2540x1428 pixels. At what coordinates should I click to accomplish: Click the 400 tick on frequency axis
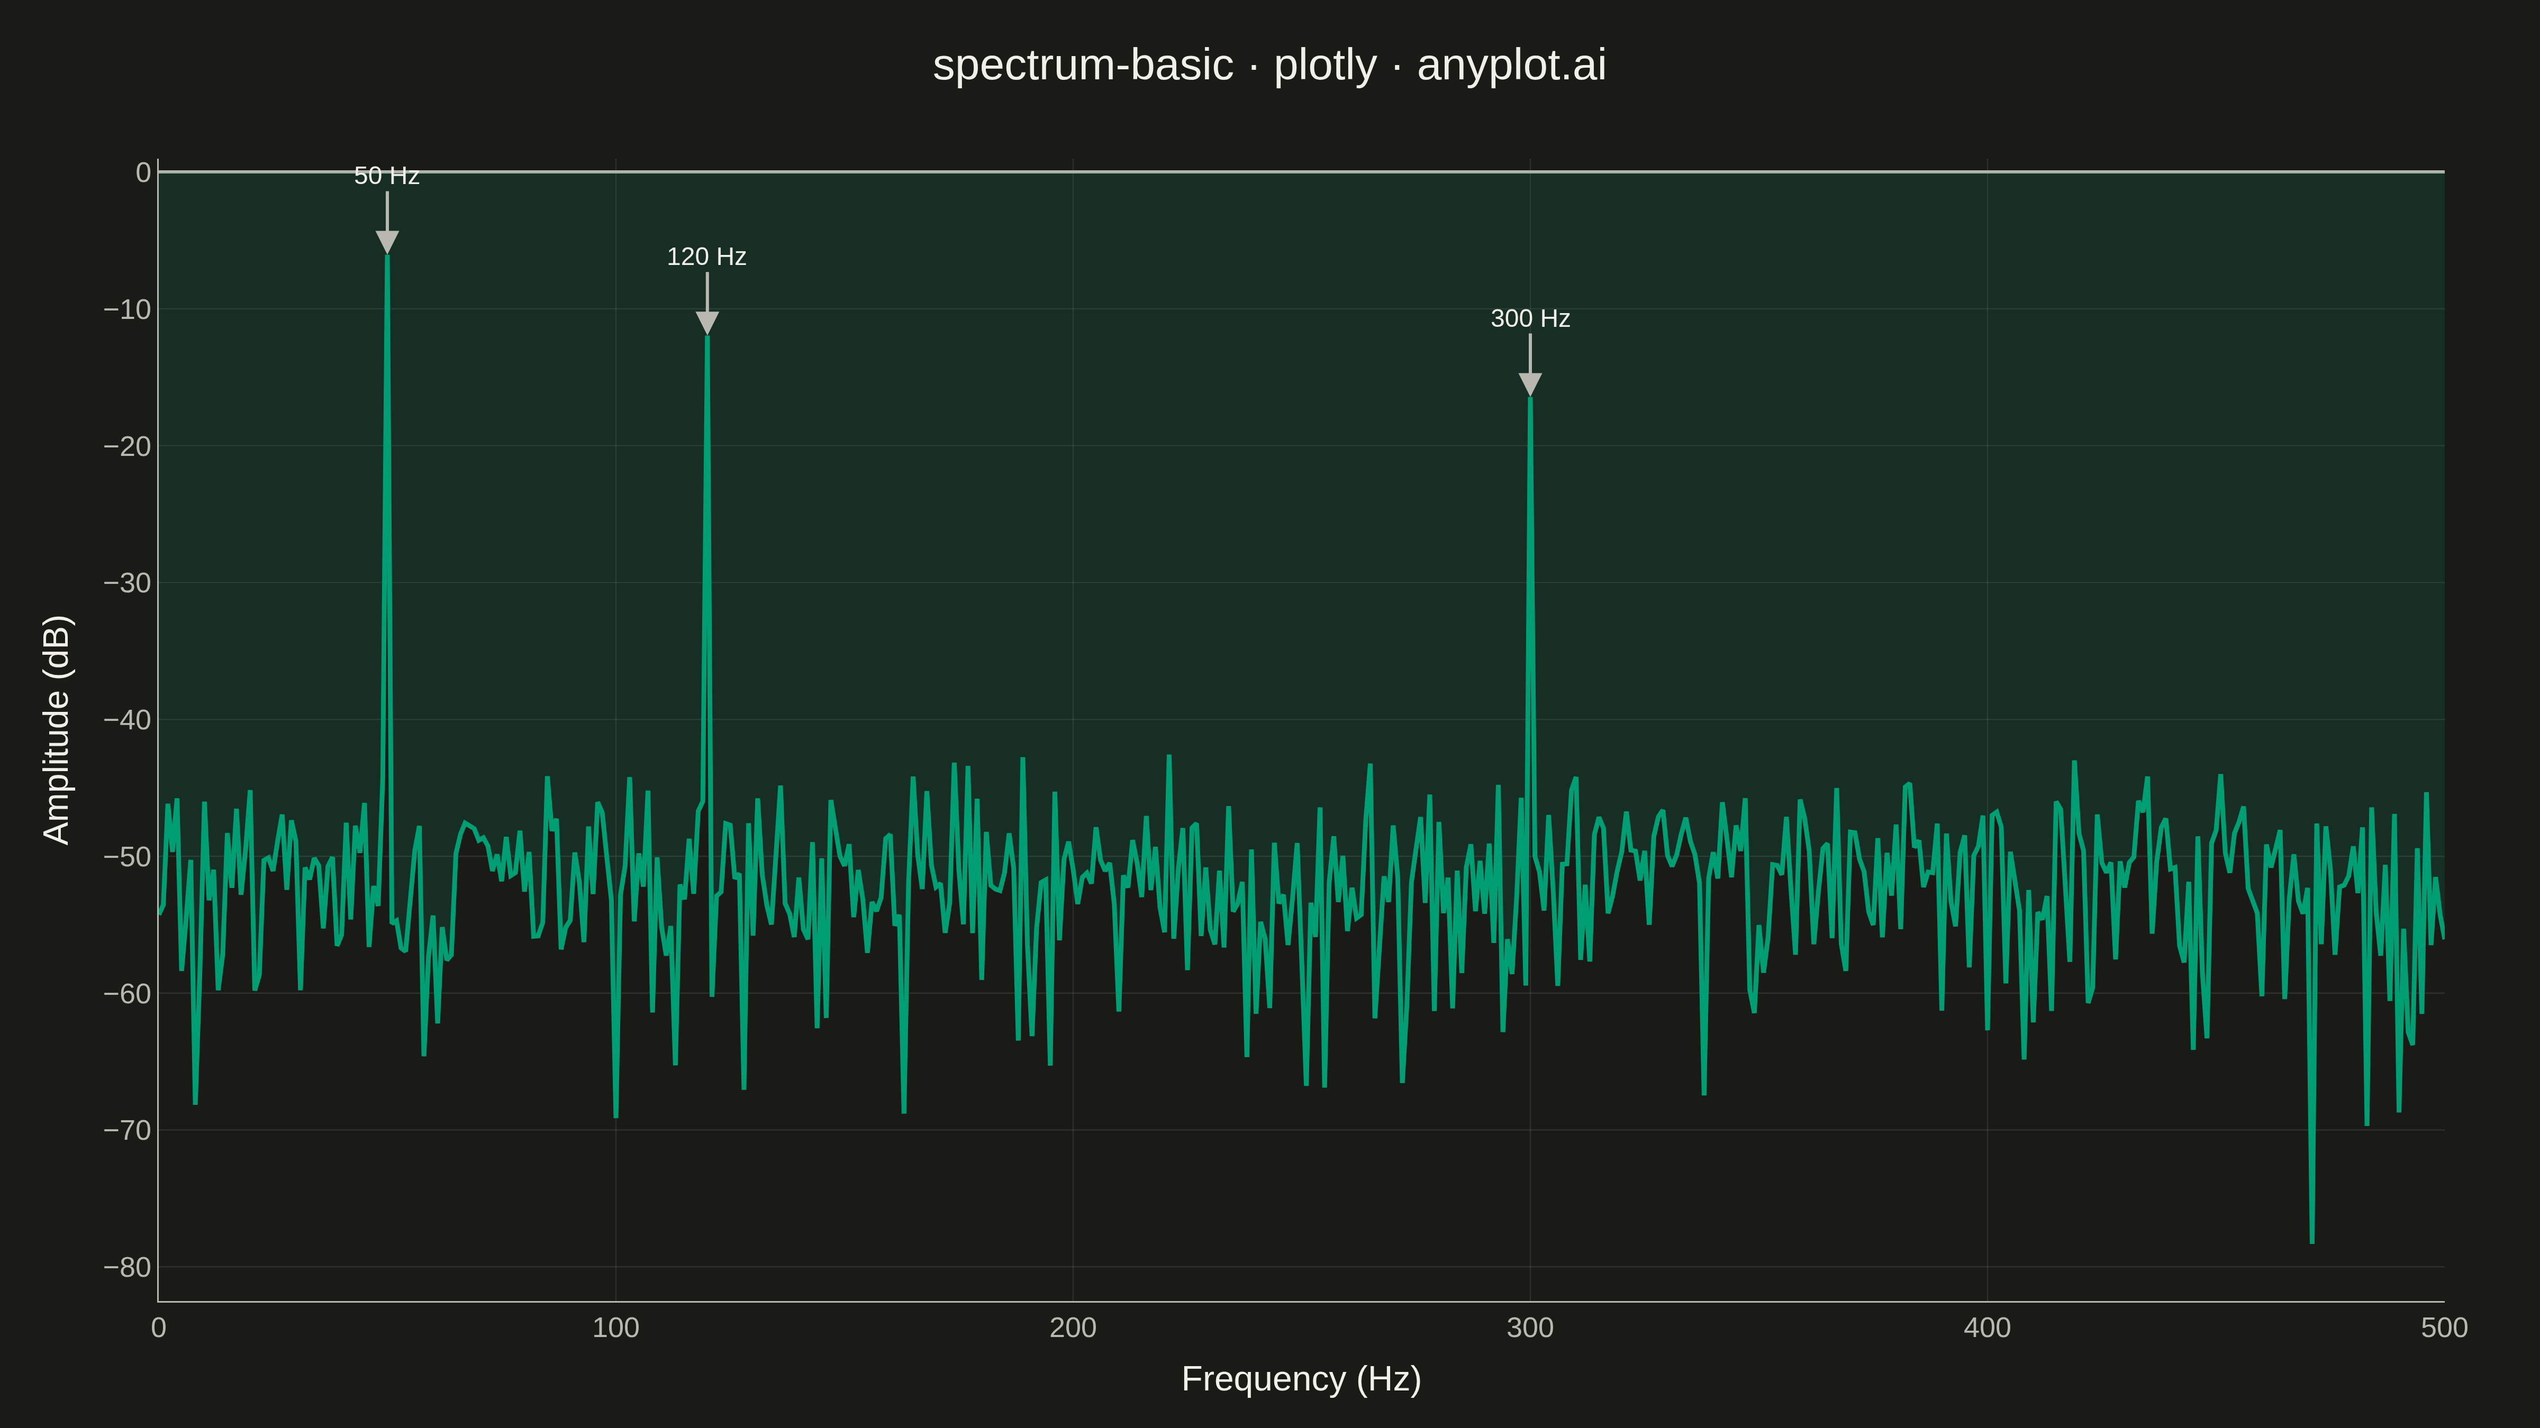[x=1987, y=1328]
